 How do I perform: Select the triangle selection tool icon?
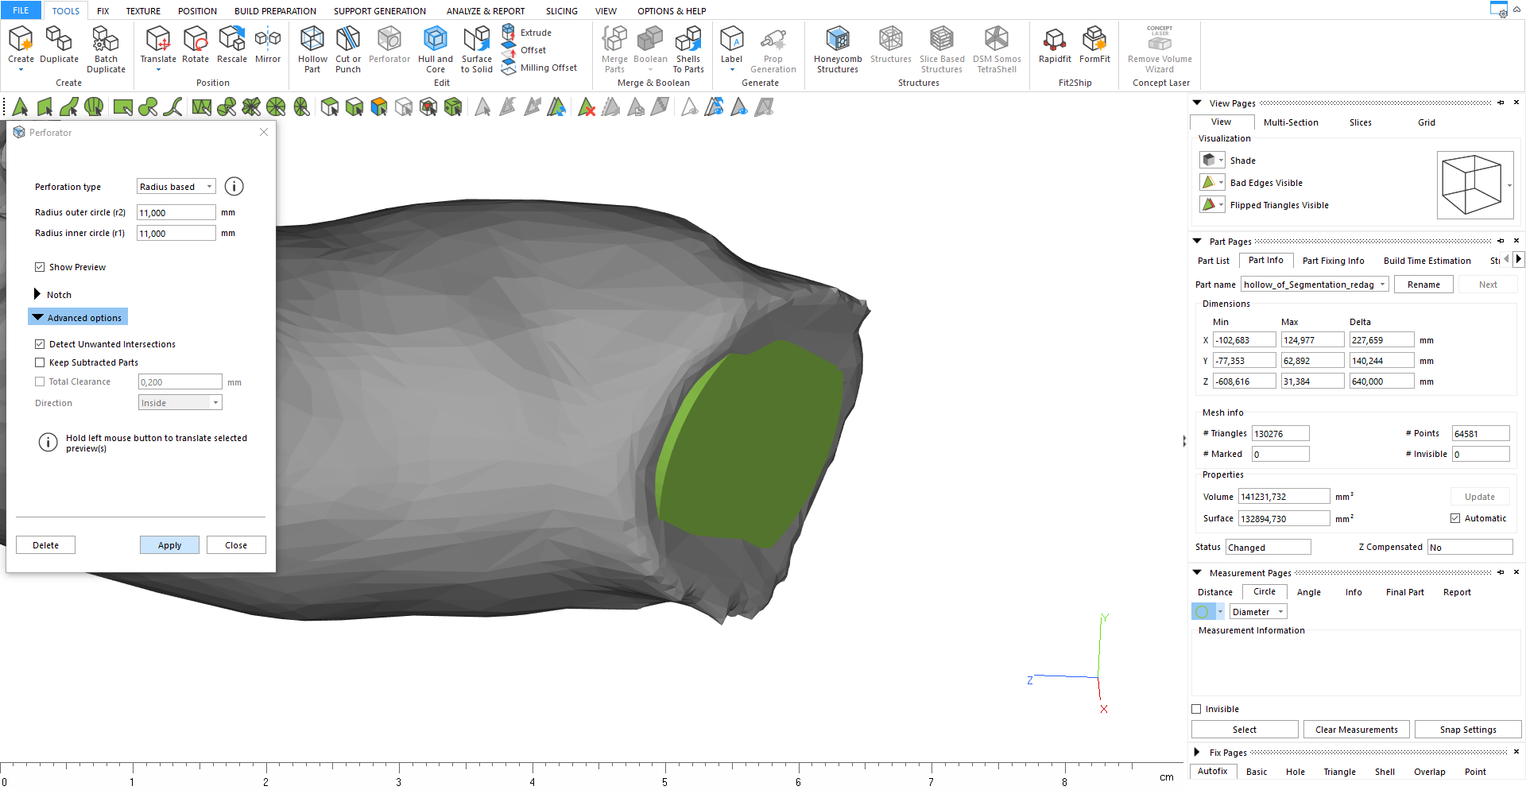21,107
